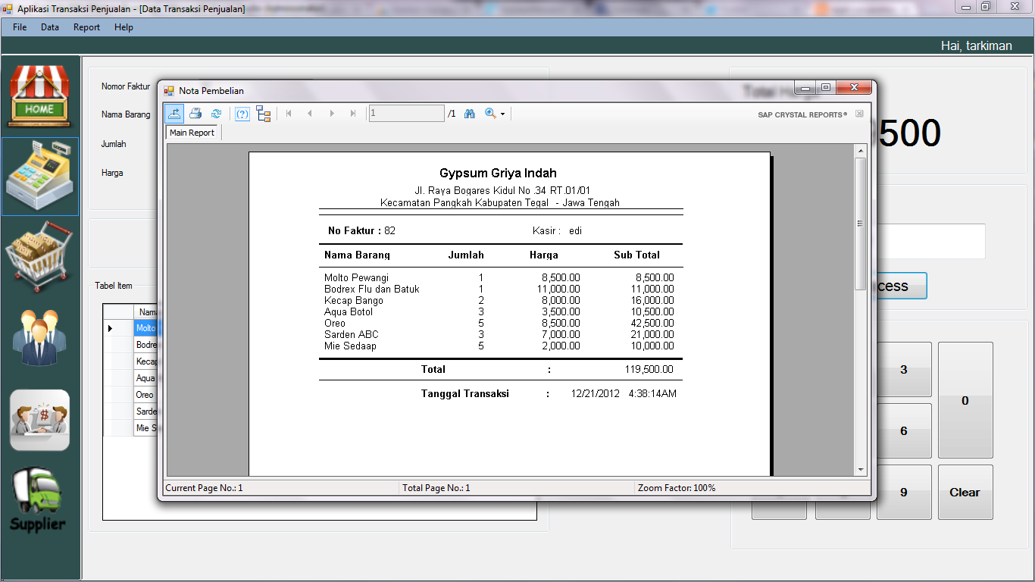Click the 'Hai, tarkiman' greeting text
Viewport: 1035px width, 582px height.
[976, 46]
